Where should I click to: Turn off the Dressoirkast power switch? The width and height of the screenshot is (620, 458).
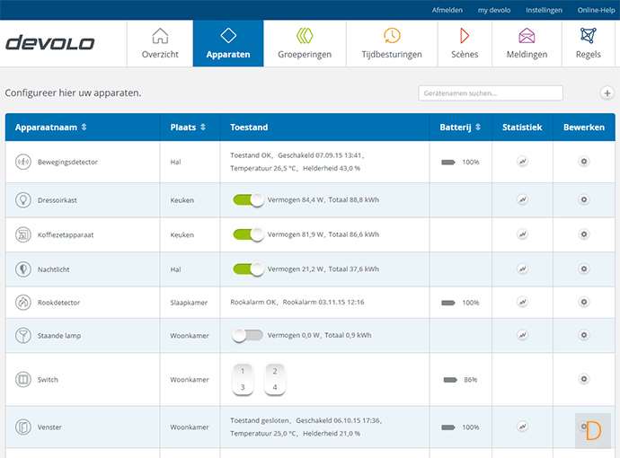tap(248, 200)
